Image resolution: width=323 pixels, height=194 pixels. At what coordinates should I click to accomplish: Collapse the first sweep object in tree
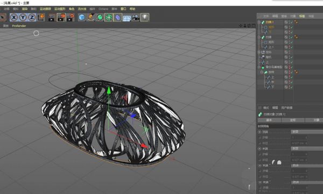[x=259, y=22]
